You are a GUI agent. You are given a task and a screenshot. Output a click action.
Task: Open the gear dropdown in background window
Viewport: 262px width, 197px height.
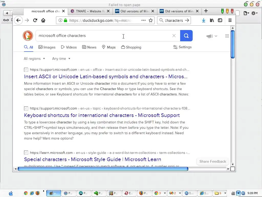point(255,13)
